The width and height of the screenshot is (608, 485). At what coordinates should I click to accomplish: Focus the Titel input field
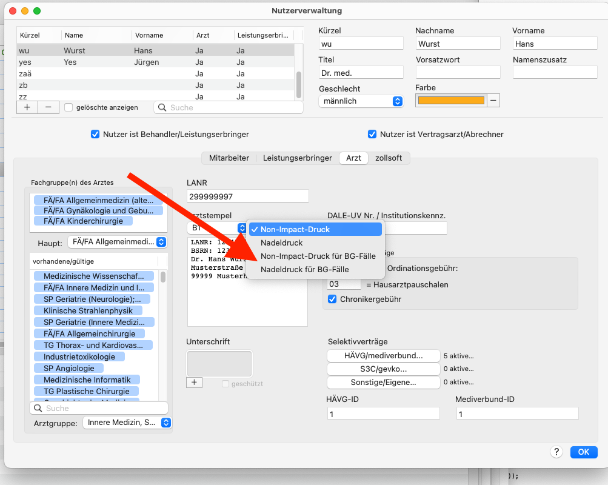361,73
